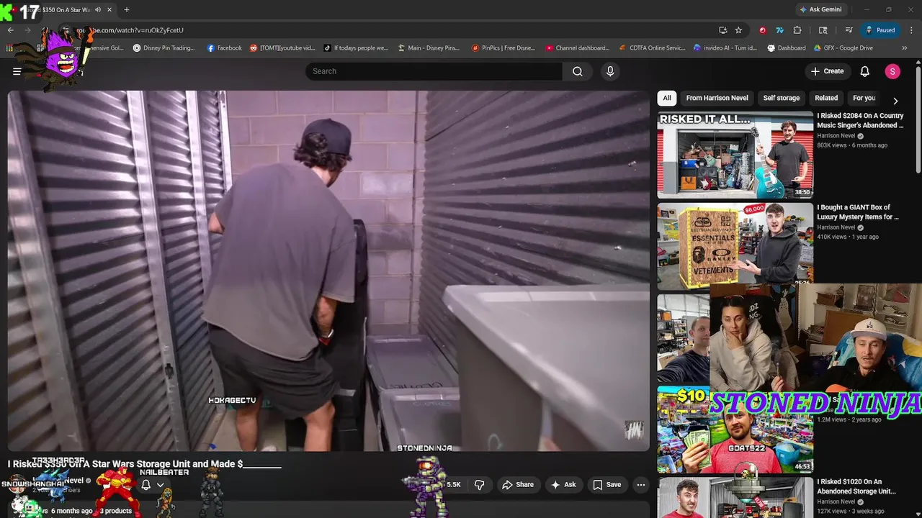Image resolution: width=922 pixels, height=518 pixels.
Task: Open the tab search toolbar icon
Action: click(x=823, y=30)
